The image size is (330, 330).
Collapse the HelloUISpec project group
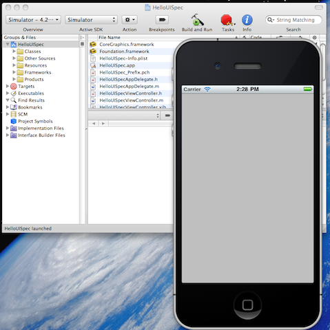(x=8, y=44)
